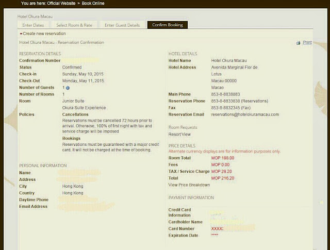Click Create new reservation link
The image size is (330, 250).
44,34
